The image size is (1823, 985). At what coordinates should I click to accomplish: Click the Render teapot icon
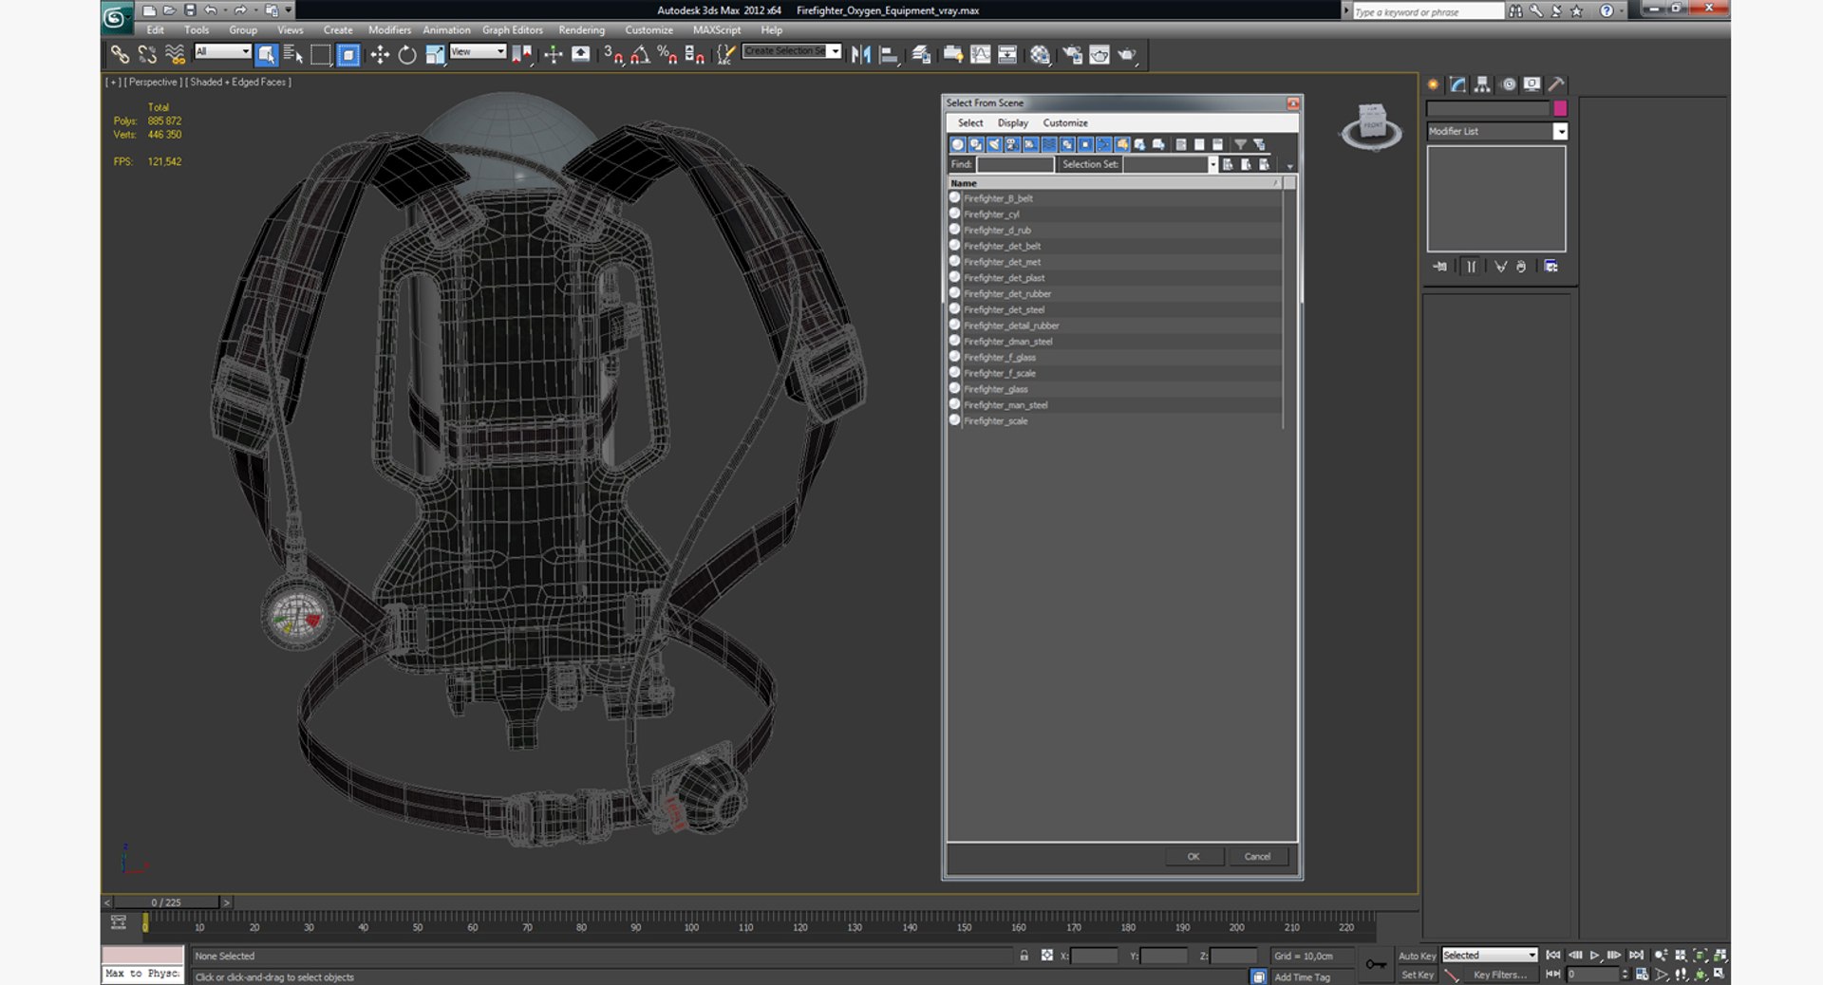click(1126, 55)
